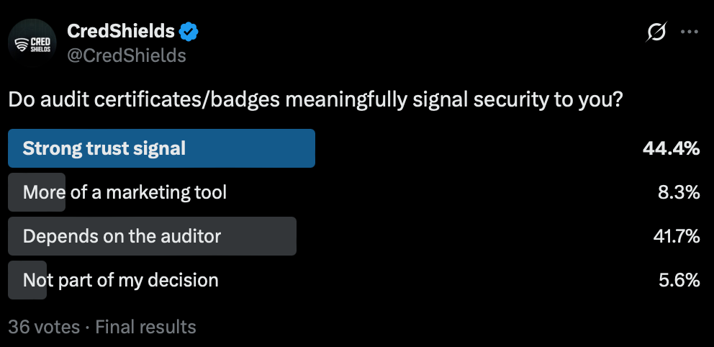This screenshot has height=347, width=714.
Task: Choose "Not part of my decision" label
Action: point(120,280)
